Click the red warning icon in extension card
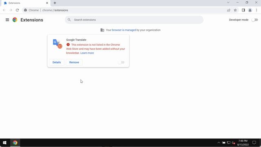The image size is (261, 147). 68,45
